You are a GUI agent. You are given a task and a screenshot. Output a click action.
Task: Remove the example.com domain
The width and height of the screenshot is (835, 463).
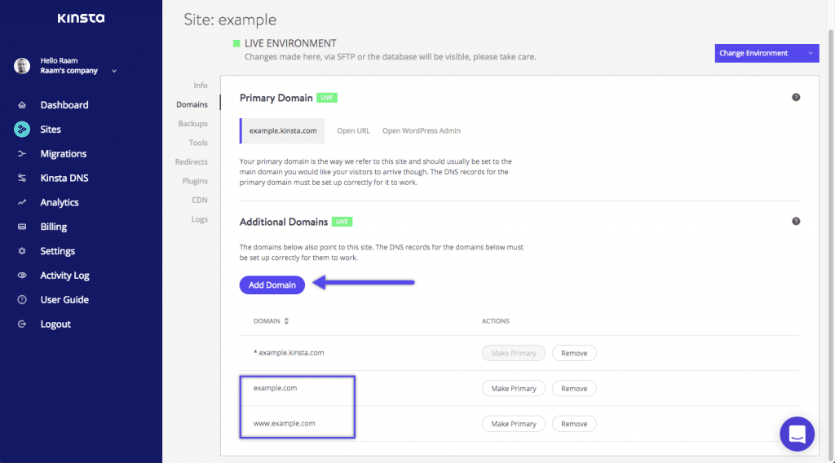pos(574,389)
